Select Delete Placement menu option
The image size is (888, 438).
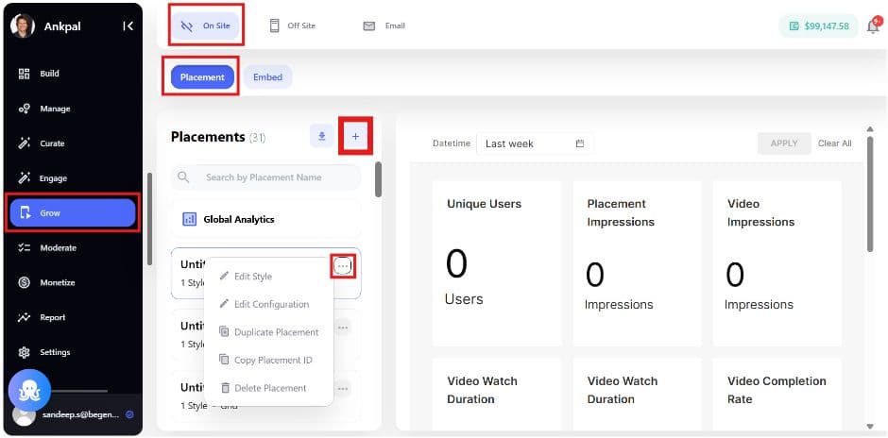269,388
